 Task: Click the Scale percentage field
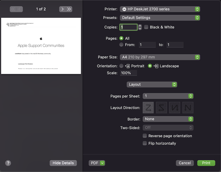(x=128, y=73)
